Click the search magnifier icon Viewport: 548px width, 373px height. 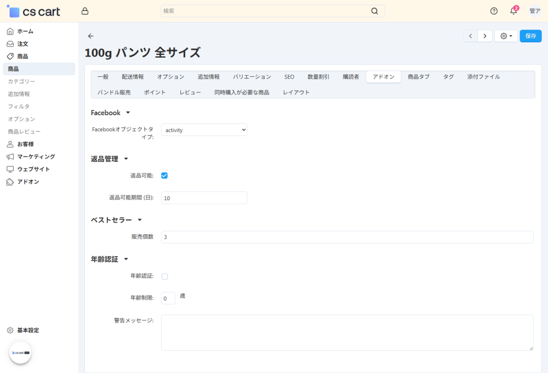pyautogui.click(x=375, y=11)
